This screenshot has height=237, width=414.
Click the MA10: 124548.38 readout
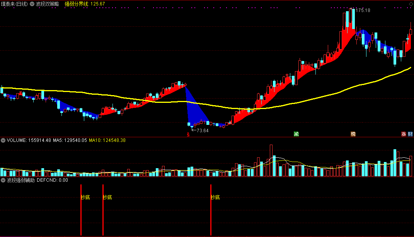click(x=107, y=140)
